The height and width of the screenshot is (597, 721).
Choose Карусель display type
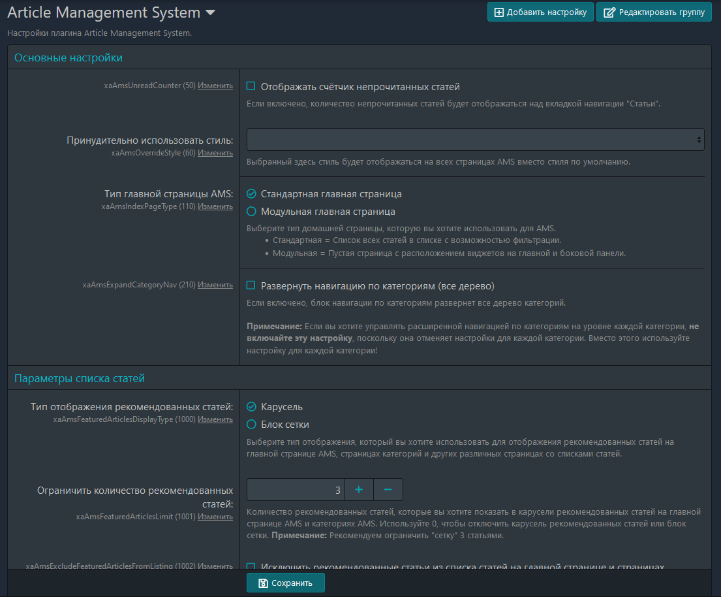click(251, 407)
